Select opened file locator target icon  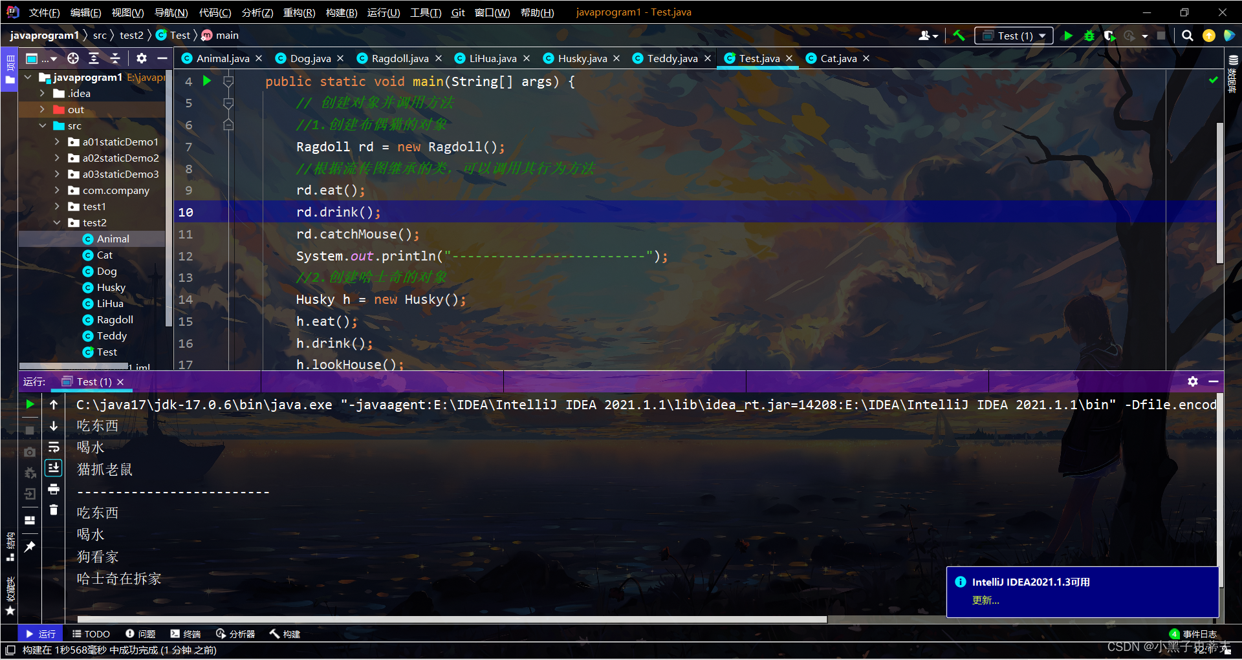coord(73,58)
